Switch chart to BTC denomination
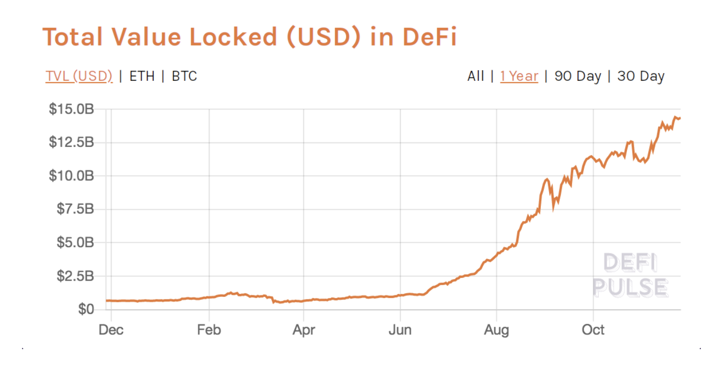The height and width of the screenshot is (386, 727). pos(185,76)
